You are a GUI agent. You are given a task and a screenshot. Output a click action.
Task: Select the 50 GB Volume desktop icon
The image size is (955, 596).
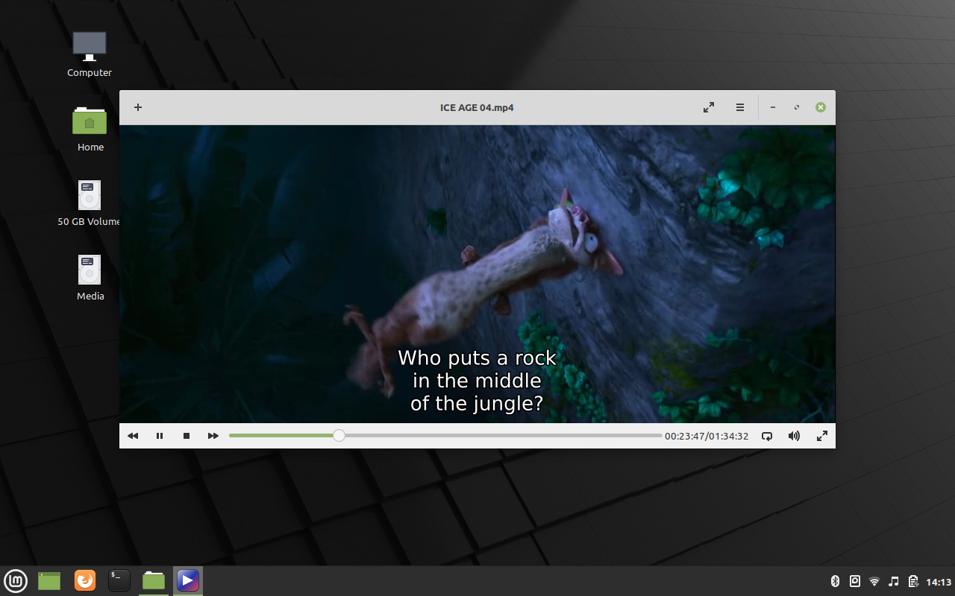click(x=90, y=203)
